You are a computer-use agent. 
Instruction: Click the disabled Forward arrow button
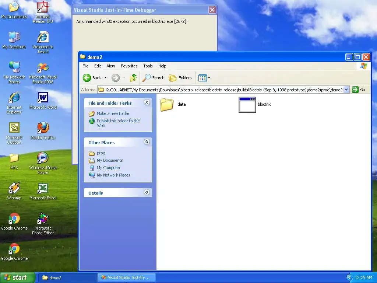116,78
